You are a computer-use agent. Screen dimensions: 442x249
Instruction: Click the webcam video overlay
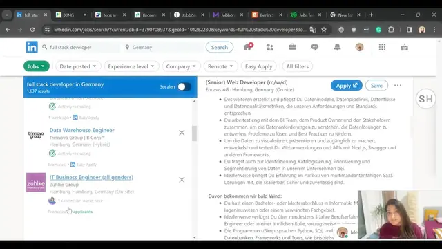[x=400, y=214]
